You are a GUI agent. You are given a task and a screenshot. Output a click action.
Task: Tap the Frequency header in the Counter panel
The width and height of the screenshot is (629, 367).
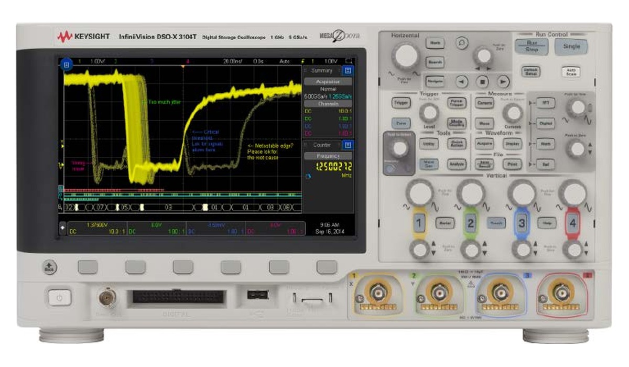[328, 156]
